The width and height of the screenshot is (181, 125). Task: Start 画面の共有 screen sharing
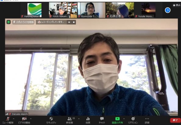pyautogui.click(x=117, y=120)
